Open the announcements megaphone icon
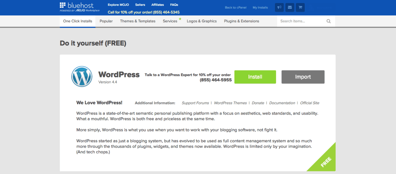396x174 pixels. point(279,8)
